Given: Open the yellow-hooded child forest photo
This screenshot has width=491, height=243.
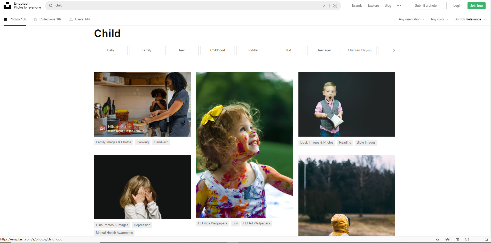Looking at the screenshot, I should (x=347, y=195).
